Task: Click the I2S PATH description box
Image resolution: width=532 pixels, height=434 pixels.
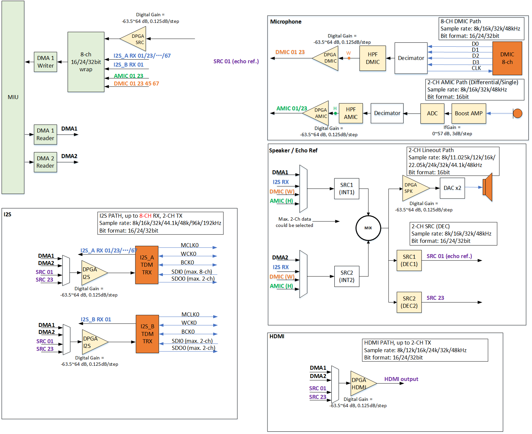Action: 160,223
